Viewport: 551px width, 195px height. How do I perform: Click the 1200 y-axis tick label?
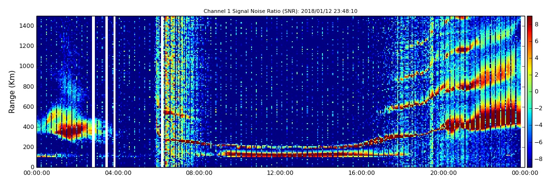click(x=27, y=46)
